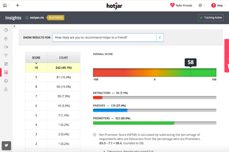Click the '242 (49.1%)' count cell
Screen dimensions: 229x152
64,68
